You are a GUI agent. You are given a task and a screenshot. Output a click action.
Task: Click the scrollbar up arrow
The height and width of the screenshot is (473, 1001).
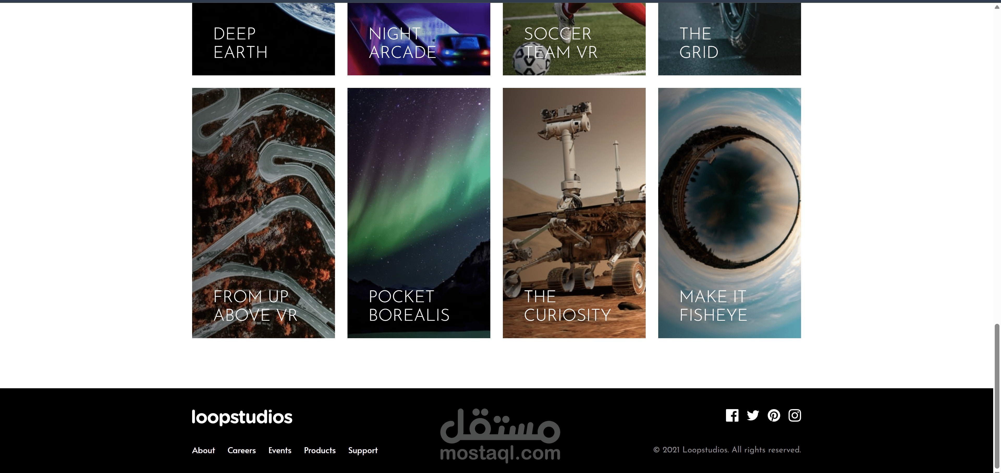click(x=997, y=7)
